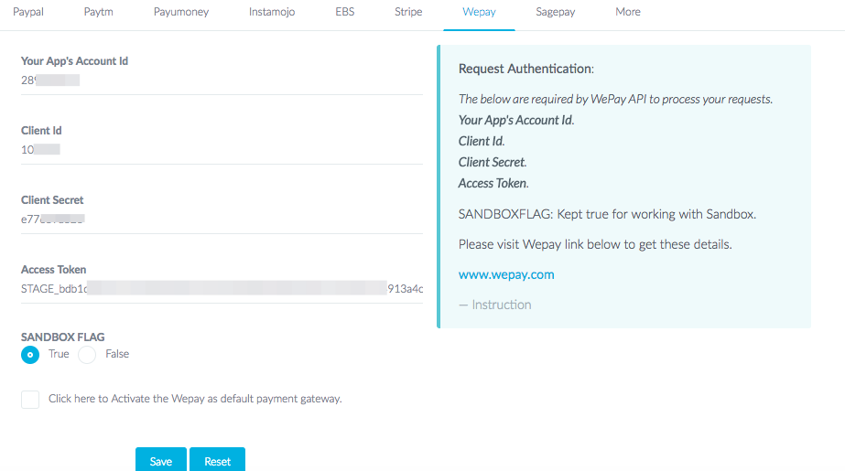The image size is (845, 471).
Task: Click the 'Client Id' field label
Action: (x=41, y=130)
